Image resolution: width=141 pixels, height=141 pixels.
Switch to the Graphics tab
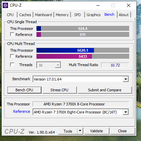(94, 15)
